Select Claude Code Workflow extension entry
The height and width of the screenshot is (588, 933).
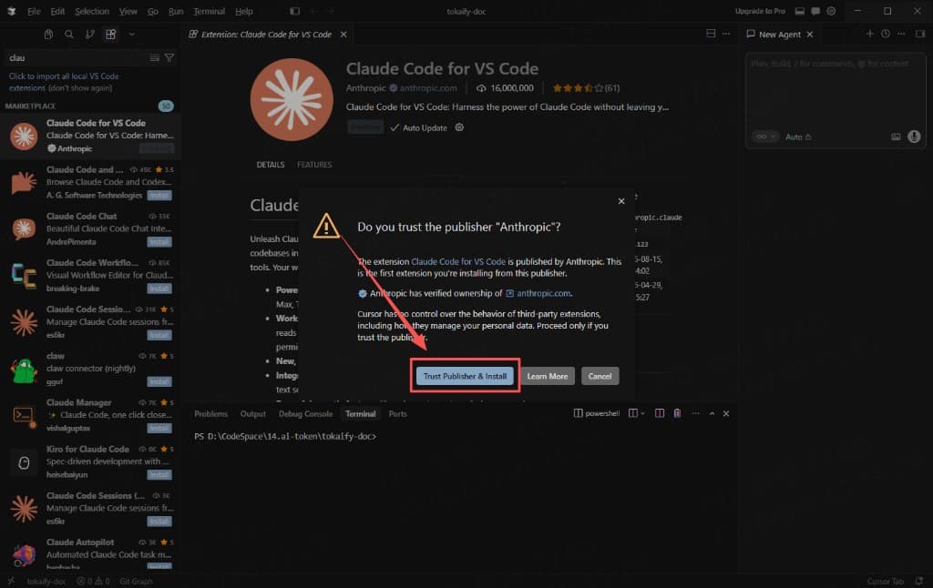point(90,275)
